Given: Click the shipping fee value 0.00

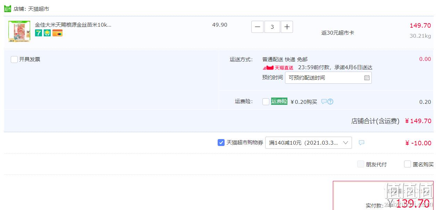Looking at the screenshot, I should click(425, 59).
